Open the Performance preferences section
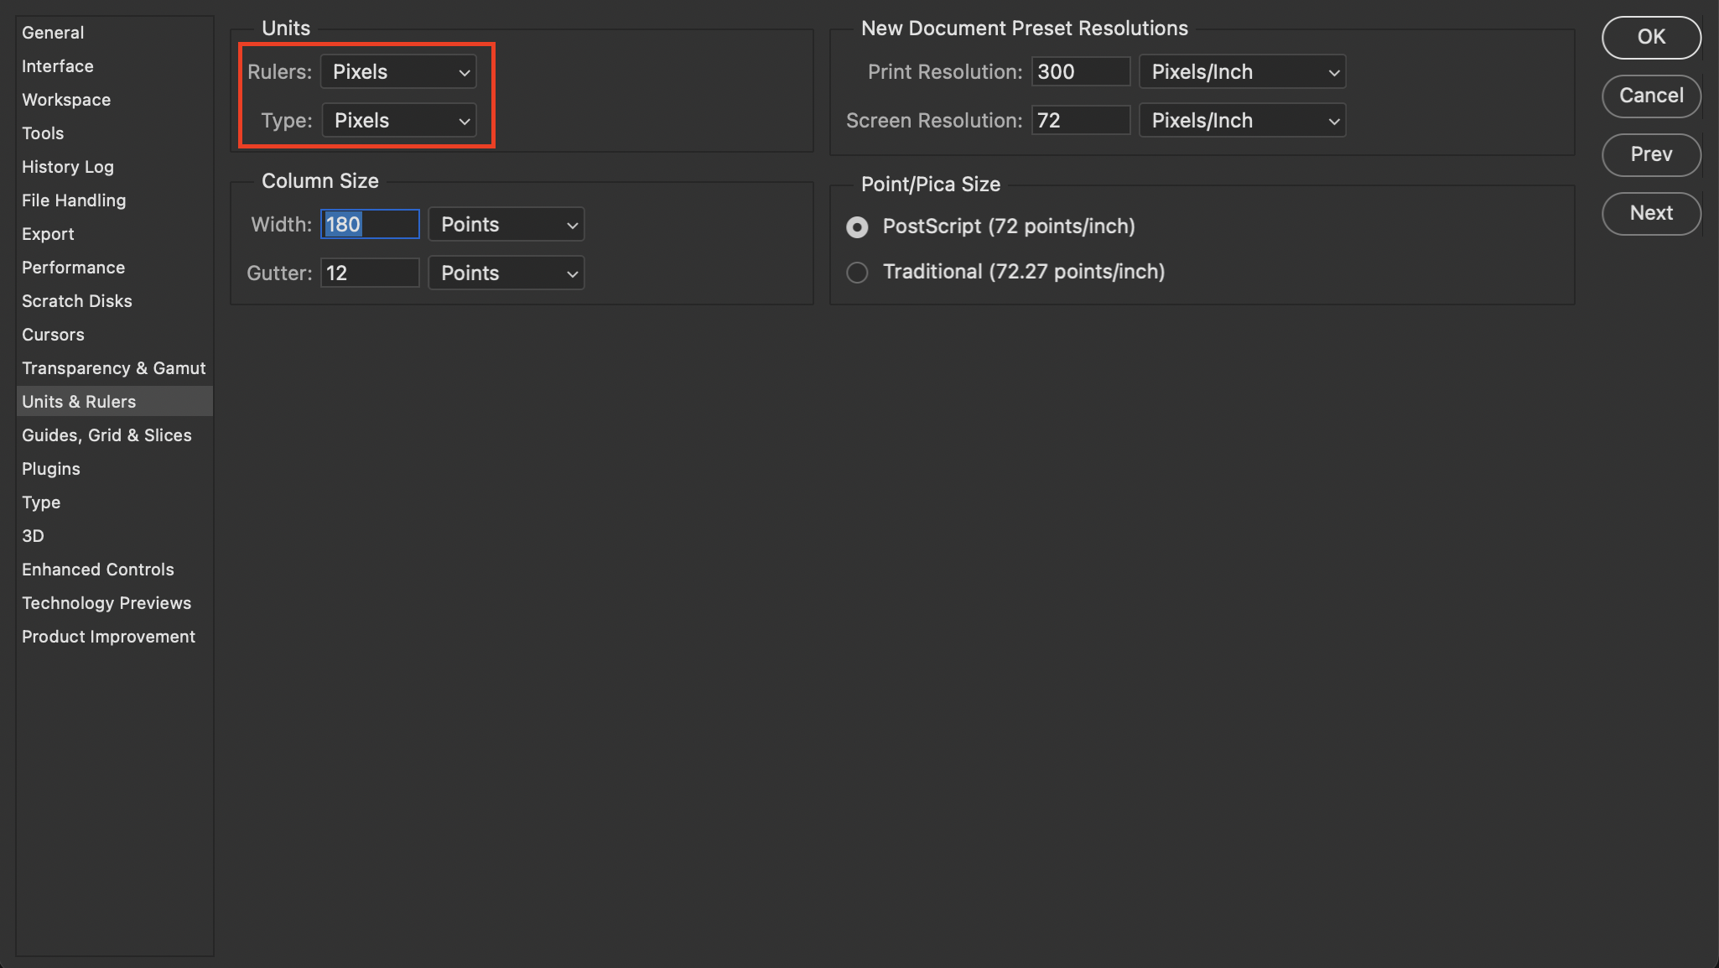Image resolution: width=1719 pixels, height=968 pixels. tap(73, 268)
